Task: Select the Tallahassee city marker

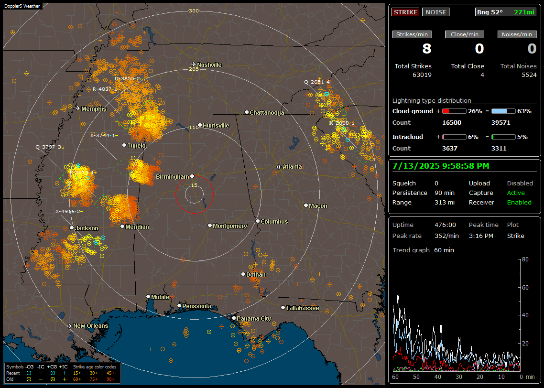Action: [283, 308]
